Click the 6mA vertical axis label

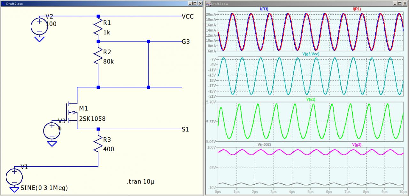pos(212,51)
